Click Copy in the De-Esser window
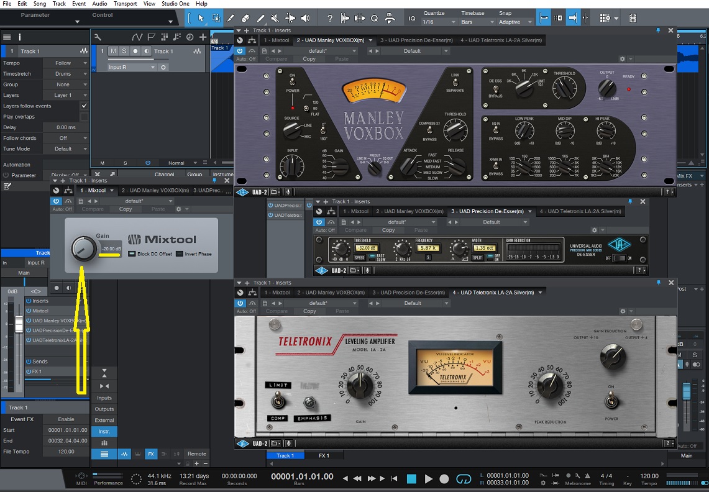The image size is (709, 492). pos(388,230)
